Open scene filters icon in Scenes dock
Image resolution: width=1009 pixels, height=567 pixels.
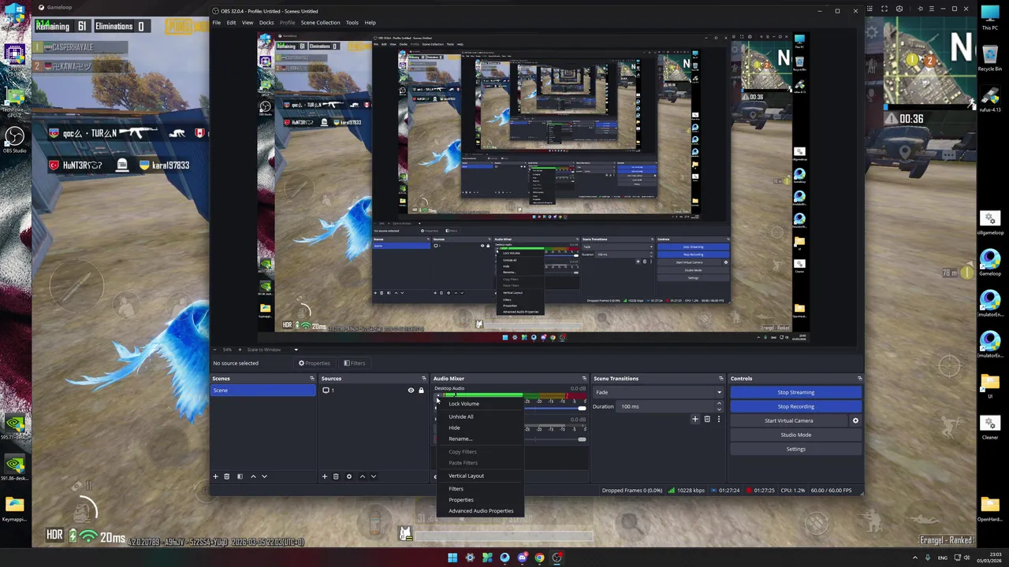point(240,476)
